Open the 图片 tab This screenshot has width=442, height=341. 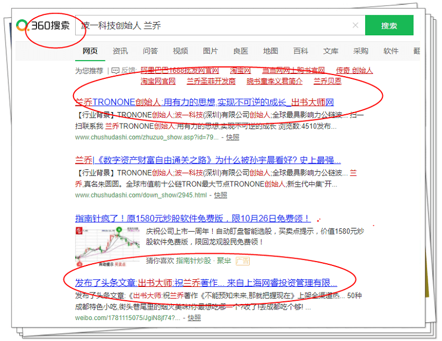click(x=211, y=51)
